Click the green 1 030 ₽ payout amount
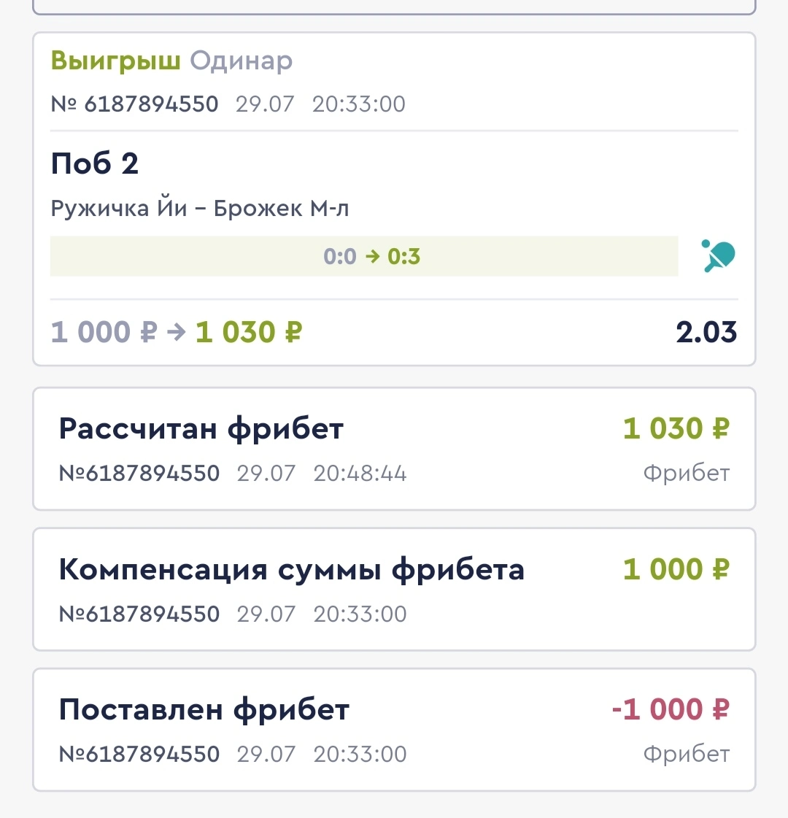This screenshot has width=788, height=818. click(x=249, y=332)
